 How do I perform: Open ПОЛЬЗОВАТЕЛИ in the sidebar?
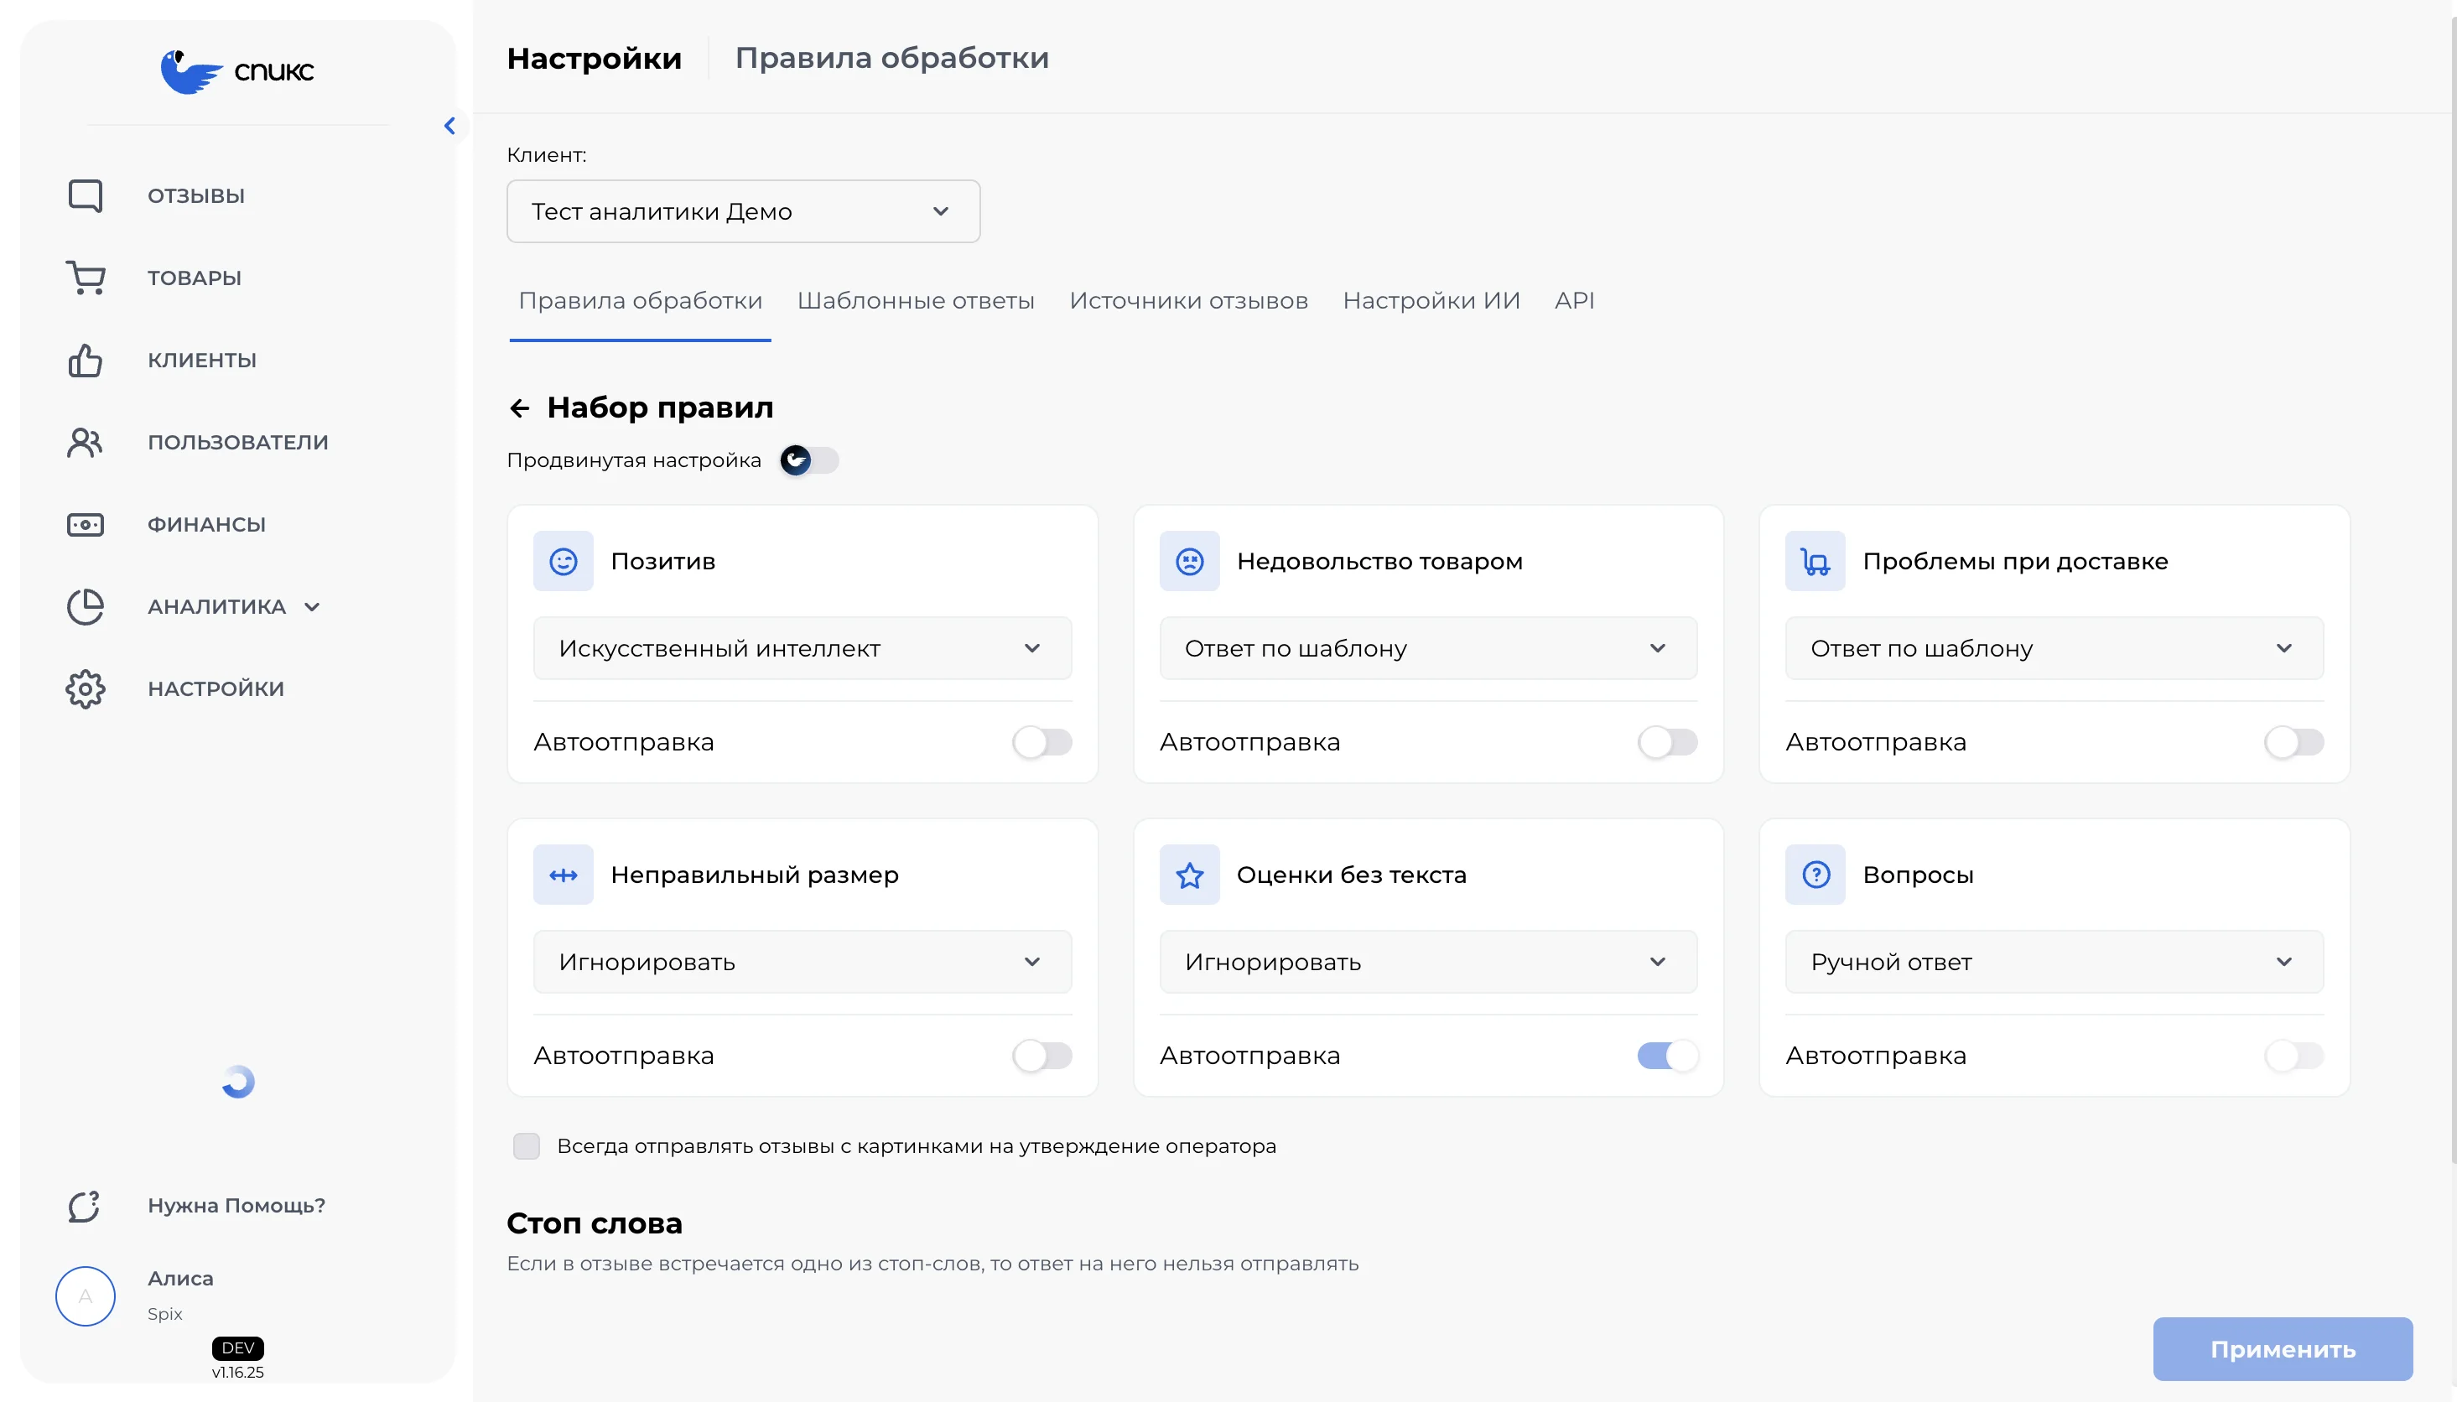coord(238,442)
